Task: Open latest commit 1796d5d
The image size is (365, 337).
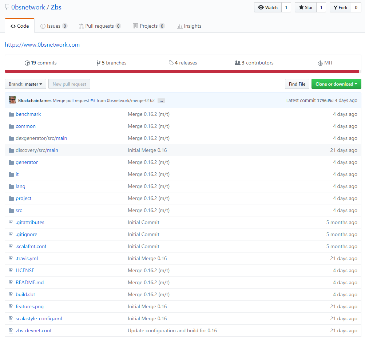Action: (x=325, y=101)
